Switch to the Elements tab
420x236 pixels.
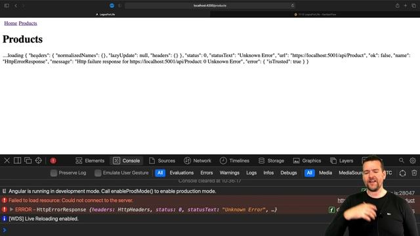pos(90,161)
